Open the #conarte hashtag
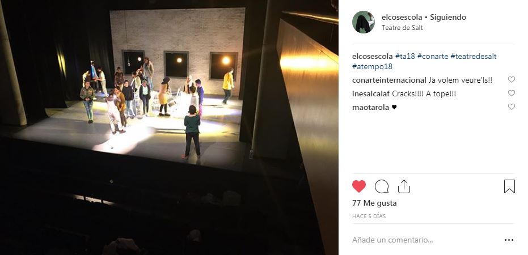 pos(433,57)
